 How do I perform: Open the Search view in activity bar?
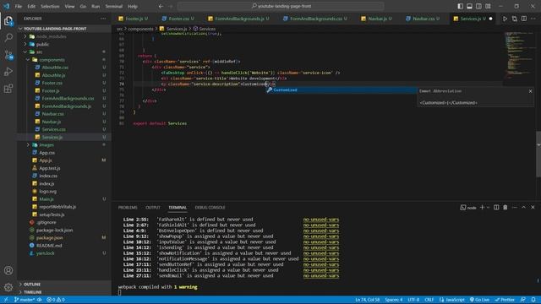8,37
